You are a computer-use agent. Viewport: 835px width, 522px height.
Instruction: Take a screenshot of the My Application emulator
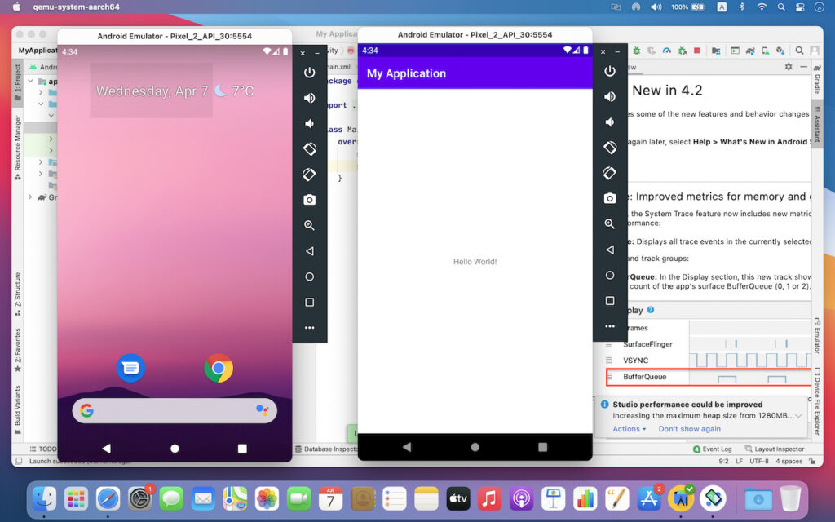coord(609,198)
